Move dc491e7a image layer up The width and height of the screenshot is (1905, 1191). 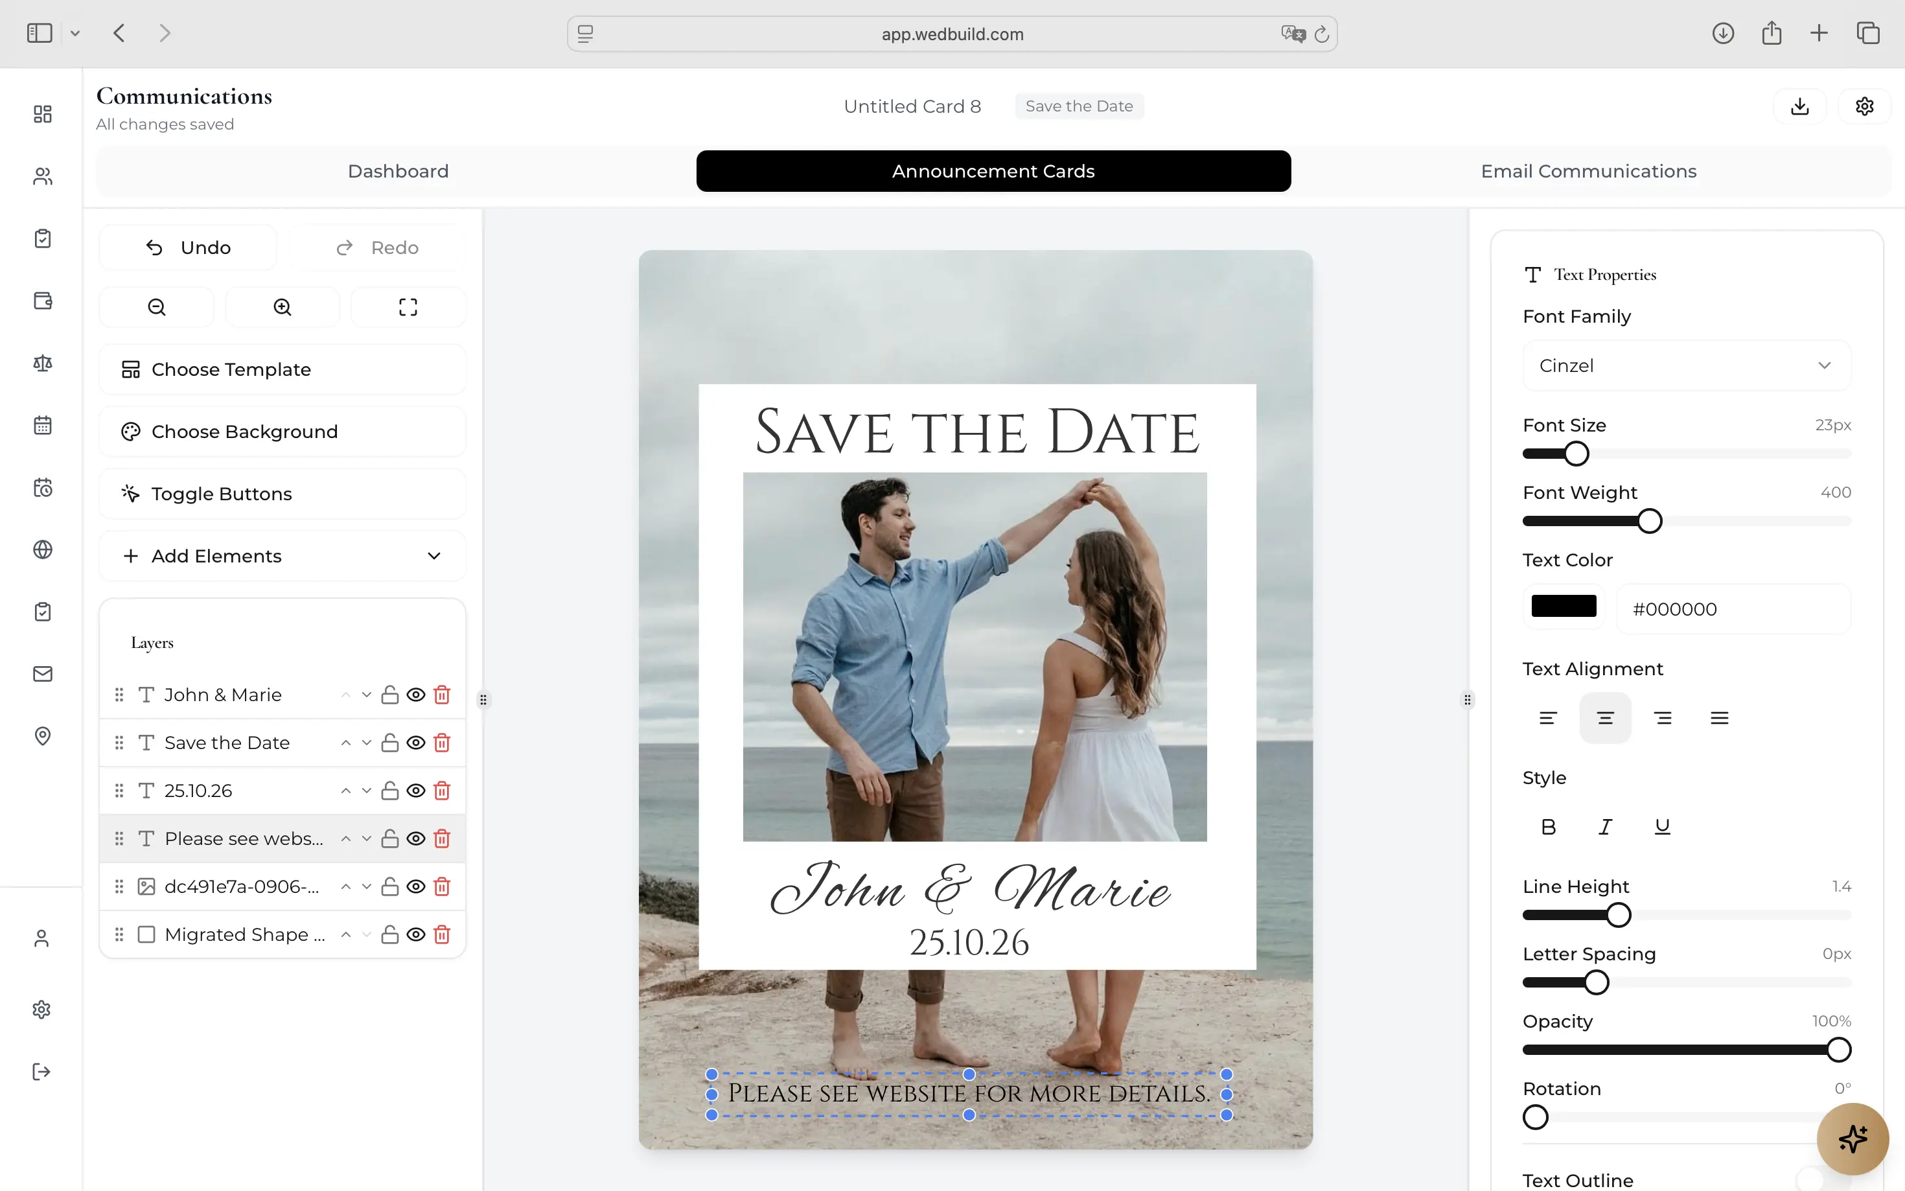click(346, 887)
